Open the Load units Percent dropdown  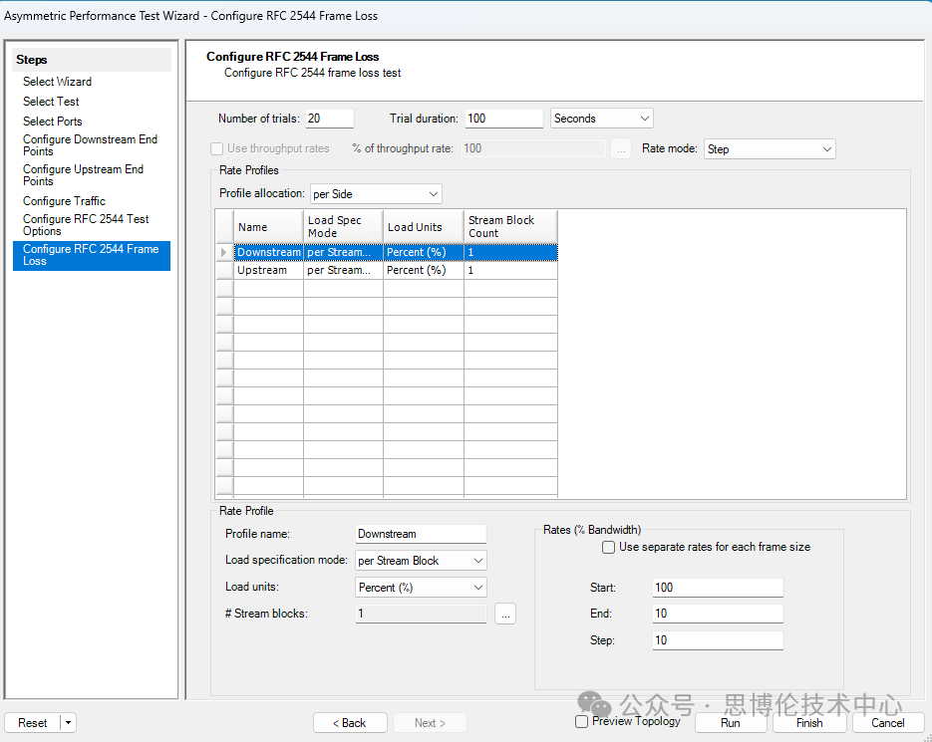pyautogui.click(x=421, y=588)
